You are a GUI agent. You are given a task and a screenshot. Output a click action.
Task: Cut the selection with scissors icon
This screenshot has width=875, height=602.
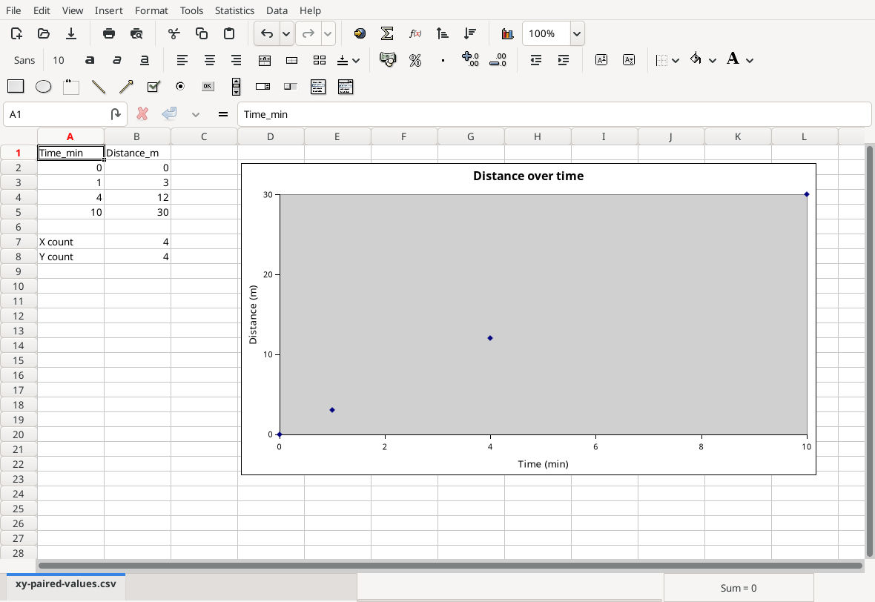coord(174,33)
